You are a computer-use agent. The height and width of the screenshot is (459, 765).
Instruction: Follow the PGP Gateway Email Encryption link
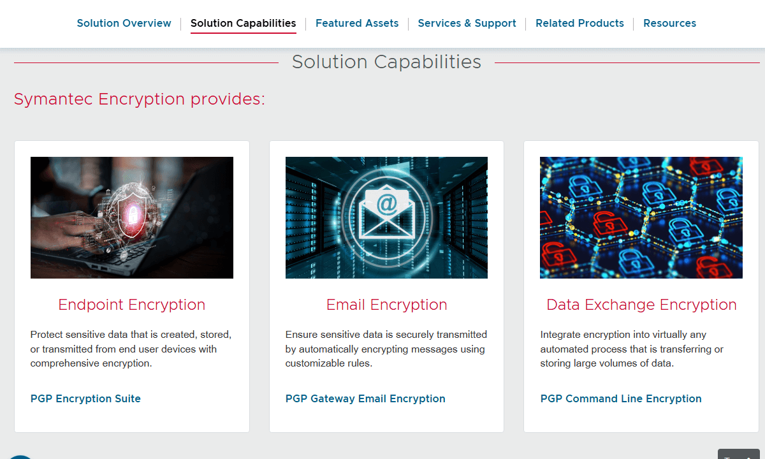[365, 398]
